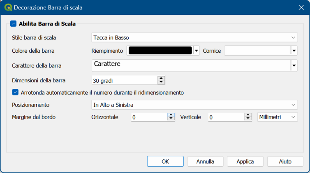Toggle the Abilita Barra di Scala checkbox
This screenshot has width=310, height=173.
13,24
